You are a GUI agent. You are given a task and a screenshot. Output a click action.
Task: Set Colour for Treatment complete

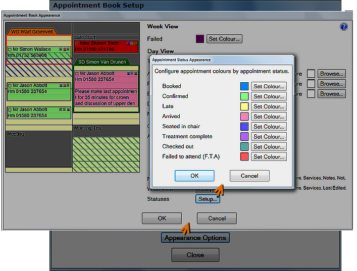(269, 137)
